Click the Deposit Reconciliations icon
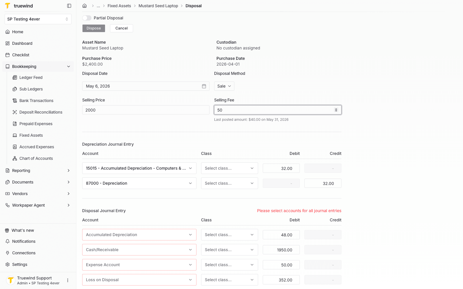 tap(15, 112)
